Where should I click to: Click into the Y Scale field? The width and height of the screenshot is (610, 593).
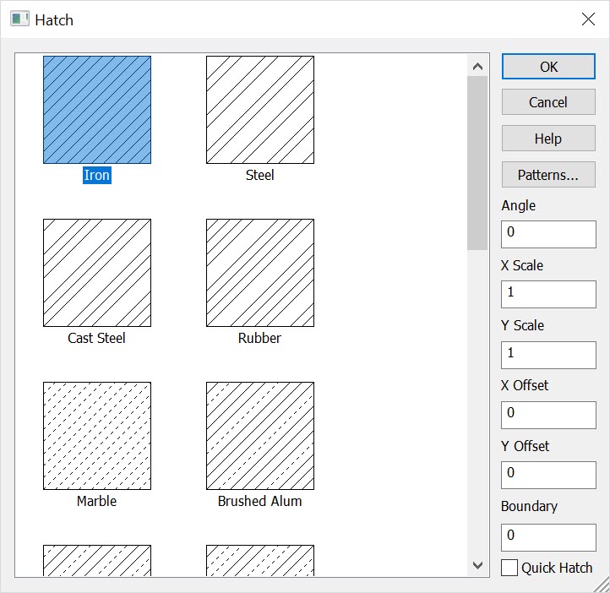(x=548, y=355)
